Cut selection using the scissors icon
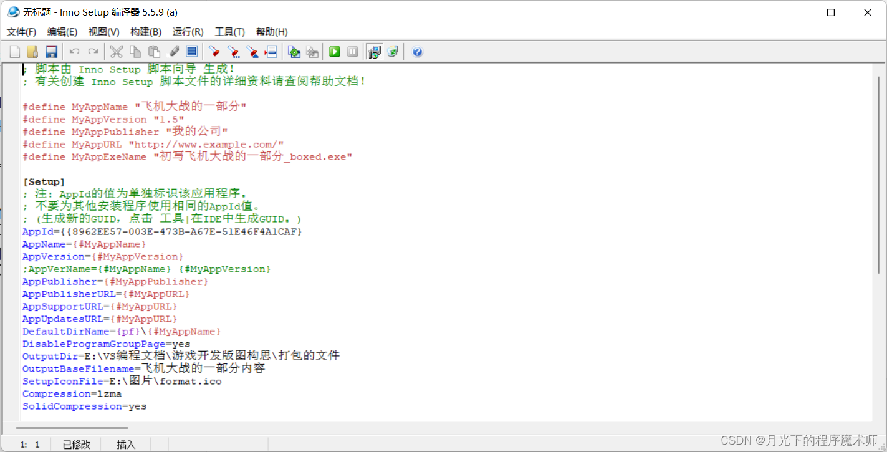887x452 pixels. (x=117, y=52)
